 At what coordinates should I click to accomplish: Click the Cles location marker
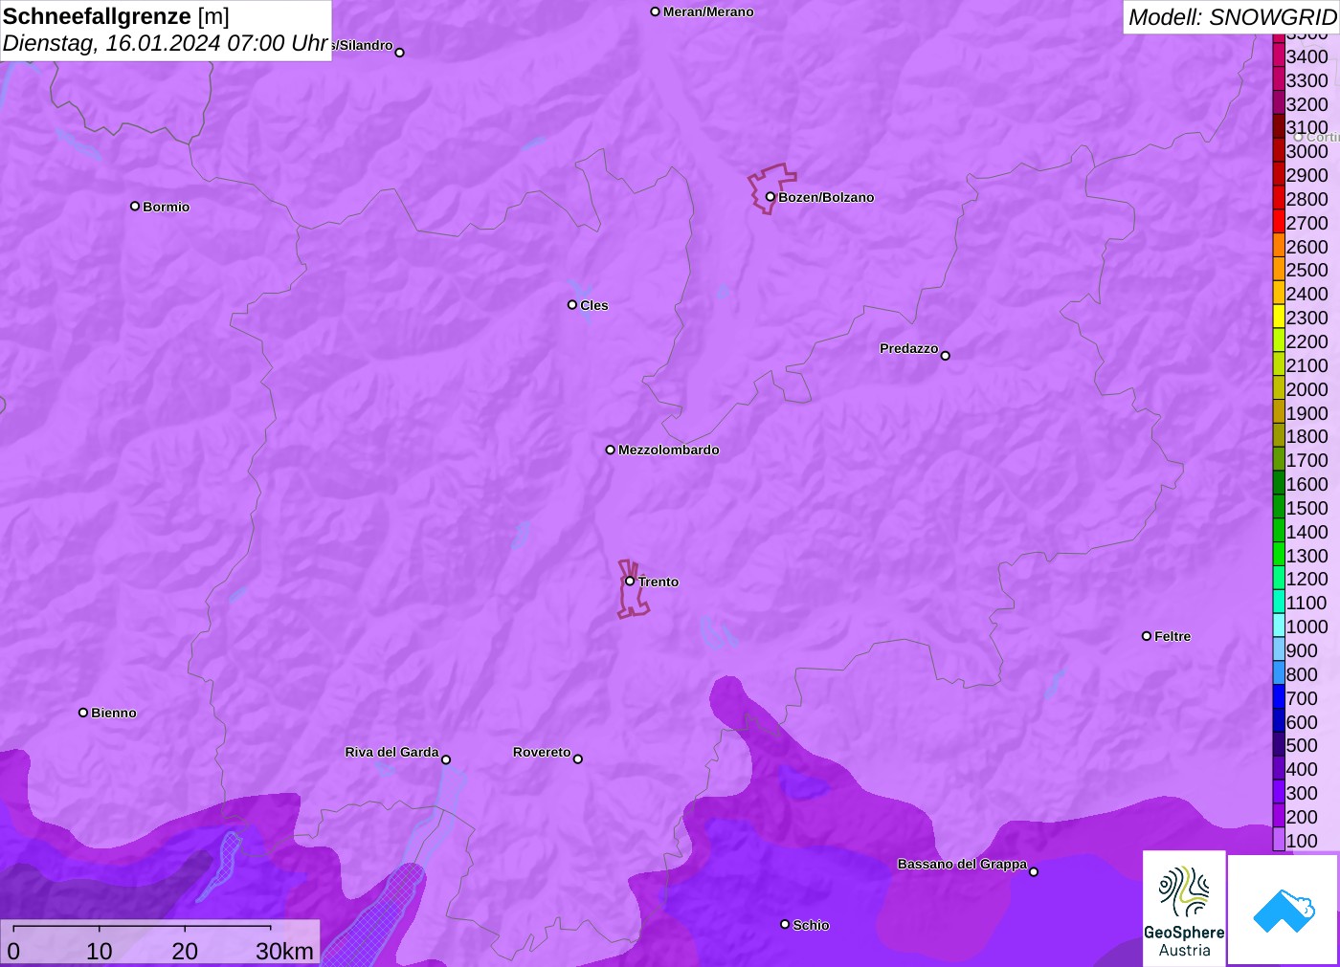572,304
